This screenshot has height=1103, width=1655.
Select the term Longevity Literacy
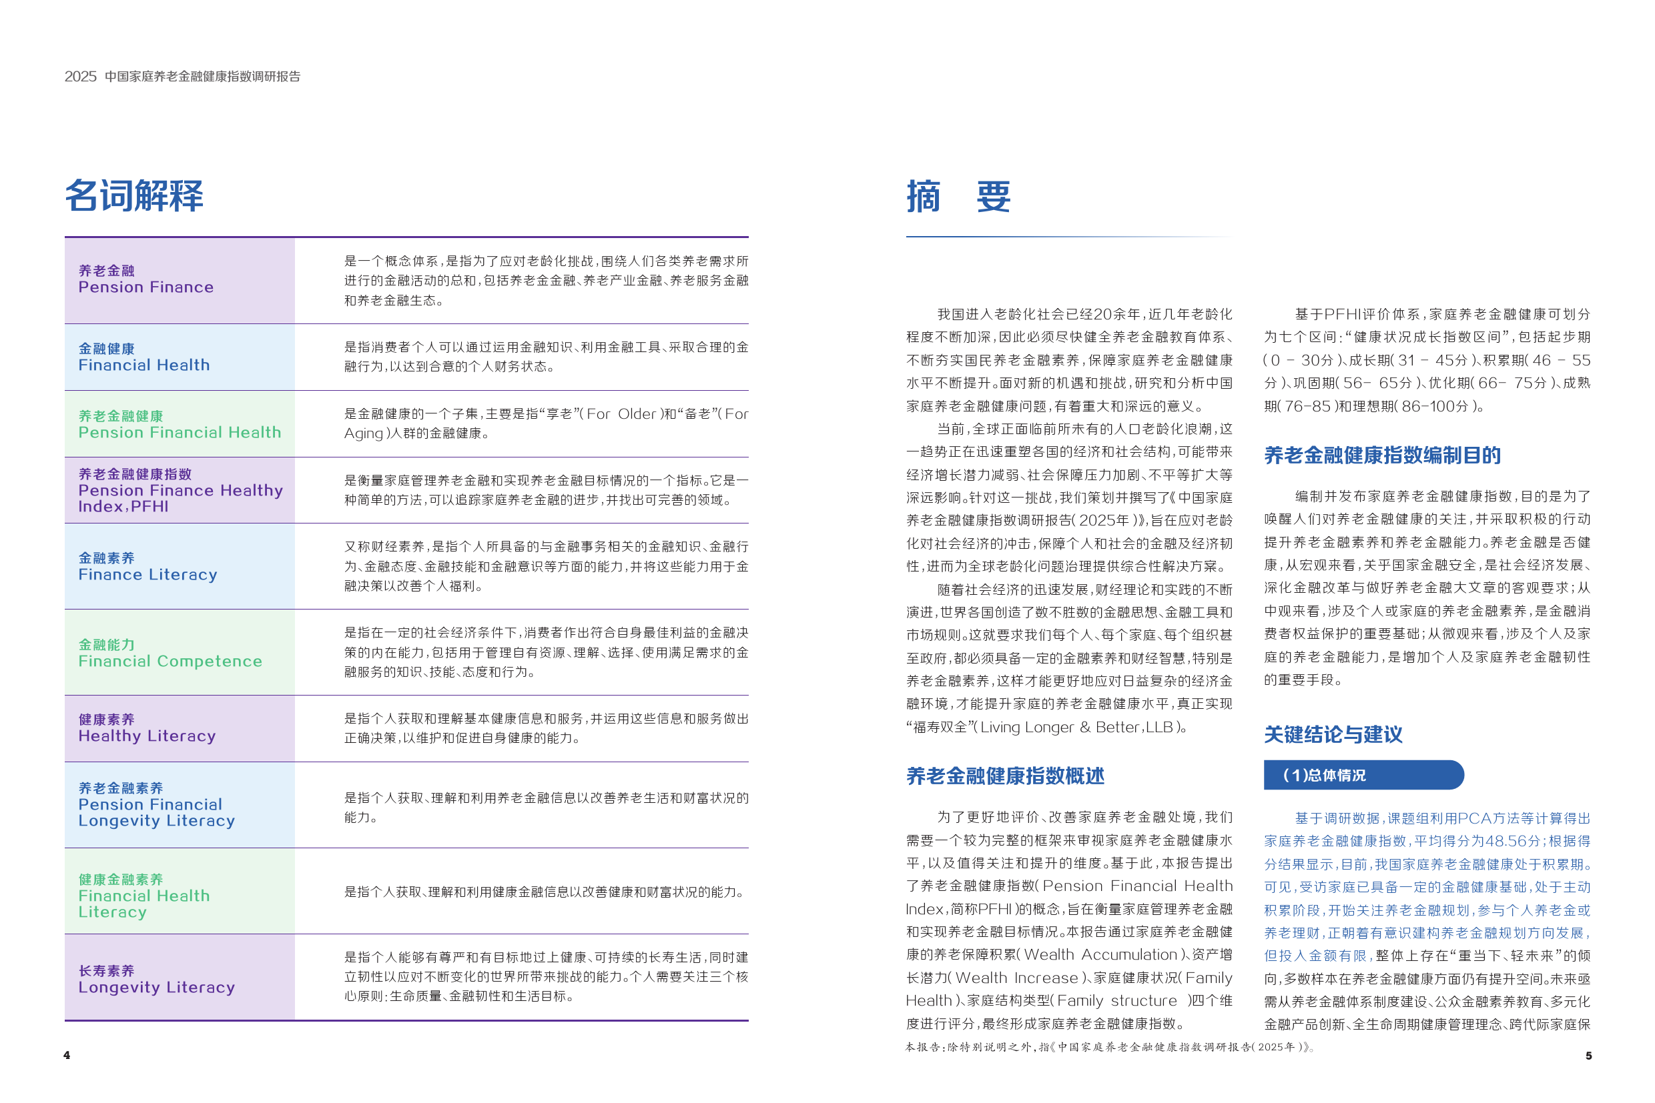point(156,988)
